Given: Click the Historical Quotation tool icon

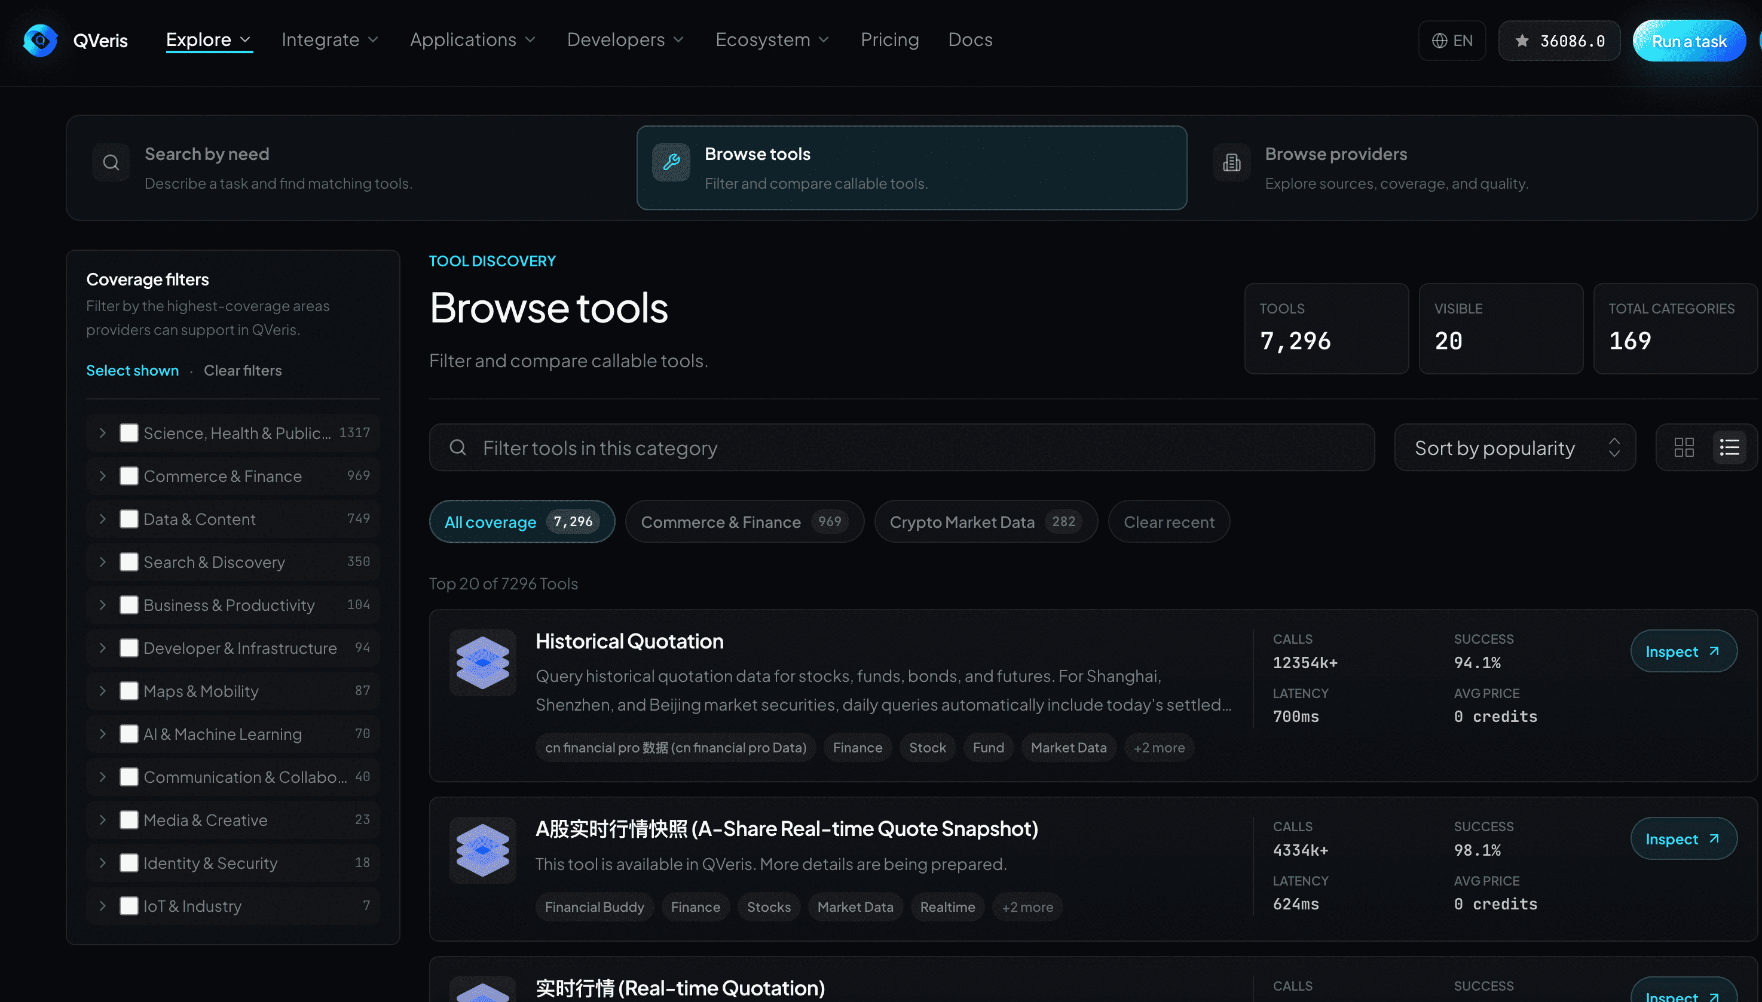Looking at the screenshot, I should pos(483,663).
